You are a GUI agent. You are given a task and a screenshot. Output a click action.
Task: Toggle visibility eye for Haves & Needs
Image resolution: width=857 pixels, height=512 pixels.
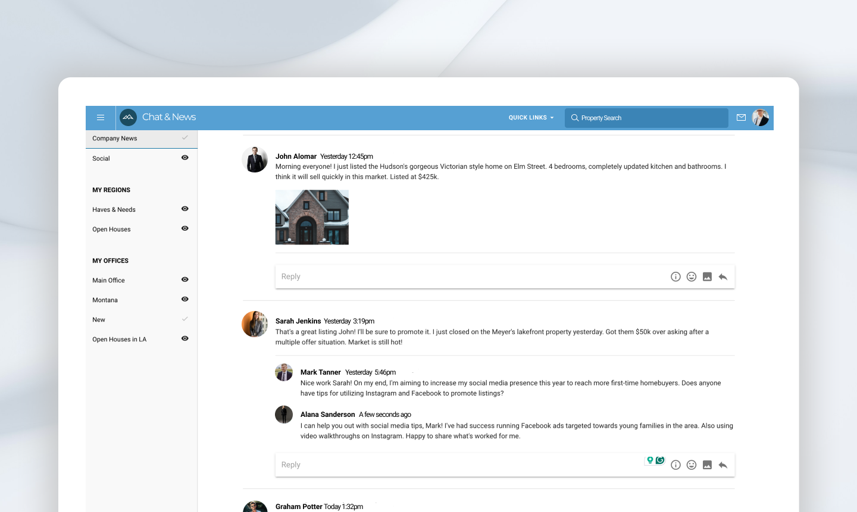click(185, 209)
